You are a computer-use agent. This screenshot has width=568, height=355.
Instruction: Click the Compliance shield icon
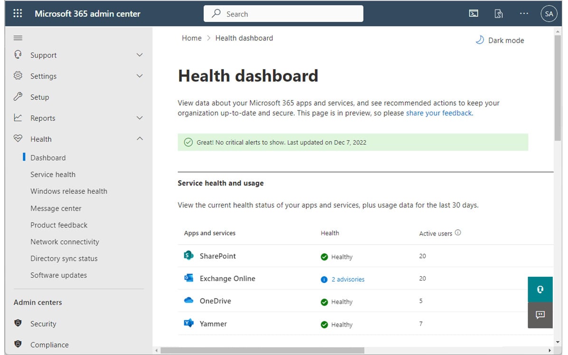coord(18,344)
